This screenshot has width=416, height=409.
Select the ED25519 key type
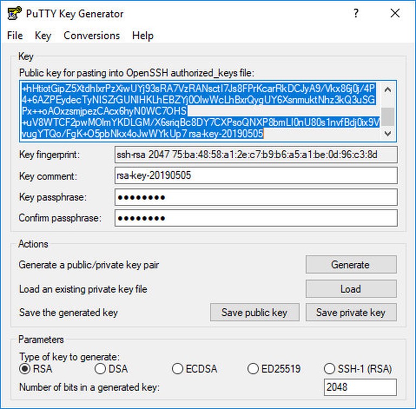pos(274,369)
